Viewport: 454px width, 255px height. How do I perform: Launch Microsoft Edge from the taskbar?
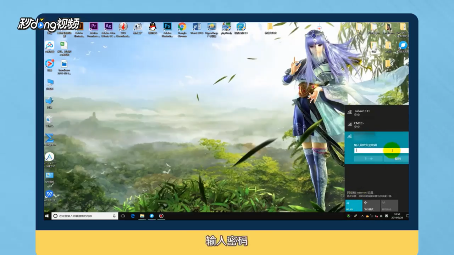point(133,216)
